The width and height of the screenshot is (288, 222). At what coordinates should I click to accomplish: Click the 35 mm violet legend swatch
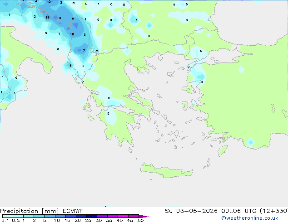coord(112,216)
